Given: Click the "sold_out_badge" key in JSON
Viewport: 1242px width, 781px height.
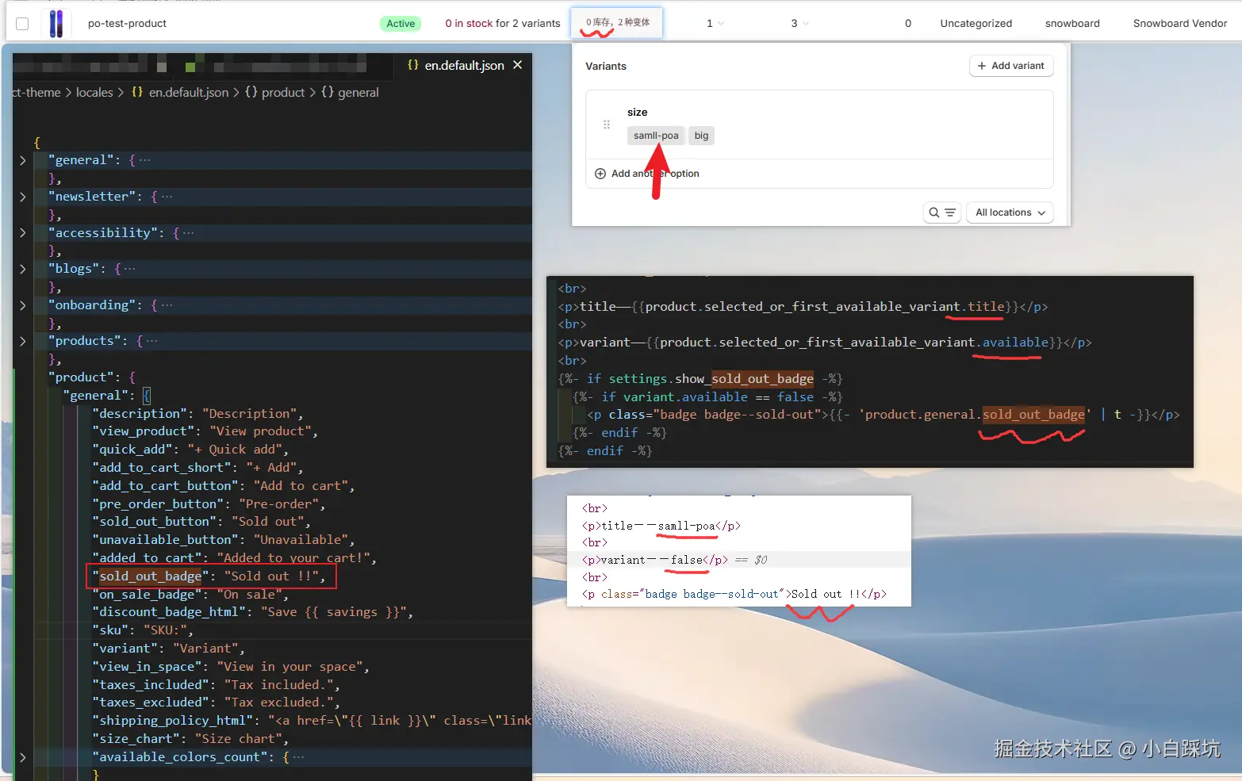Looking at the screenshot, I should 151,576.
